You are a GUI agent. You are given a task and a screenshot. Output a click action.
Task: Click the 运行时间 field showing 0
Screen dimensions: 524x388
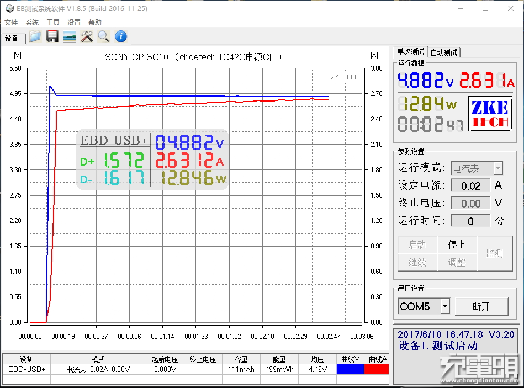tap(470, 221)
